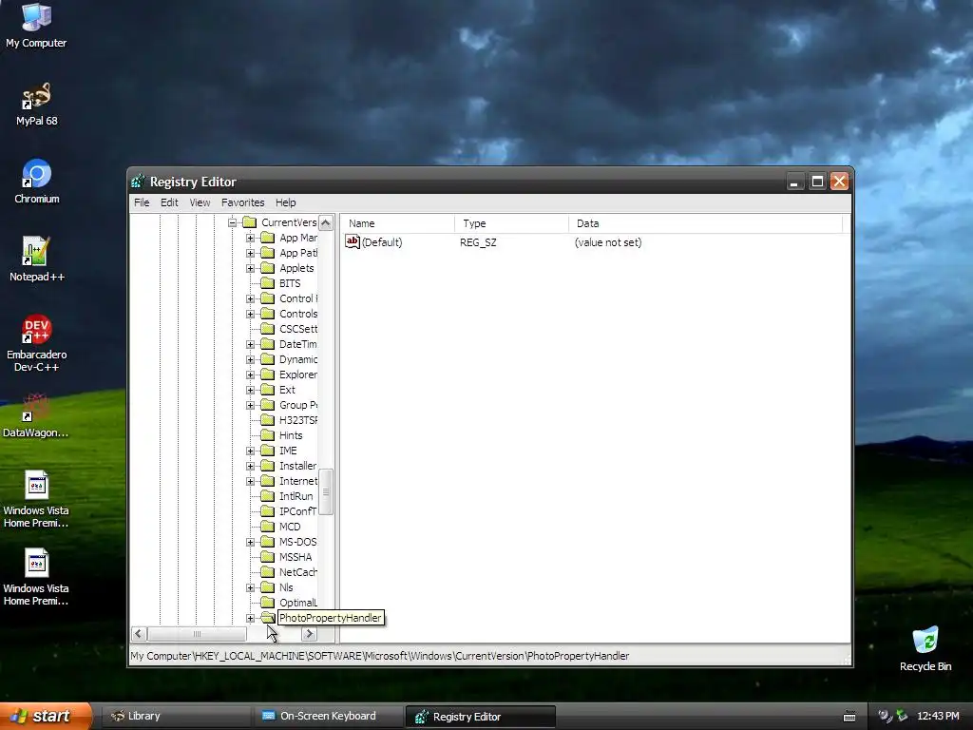Expand the Installer key
Viewport: 973px width, 730px height.
pyautogui.click(x=250, y=466)
